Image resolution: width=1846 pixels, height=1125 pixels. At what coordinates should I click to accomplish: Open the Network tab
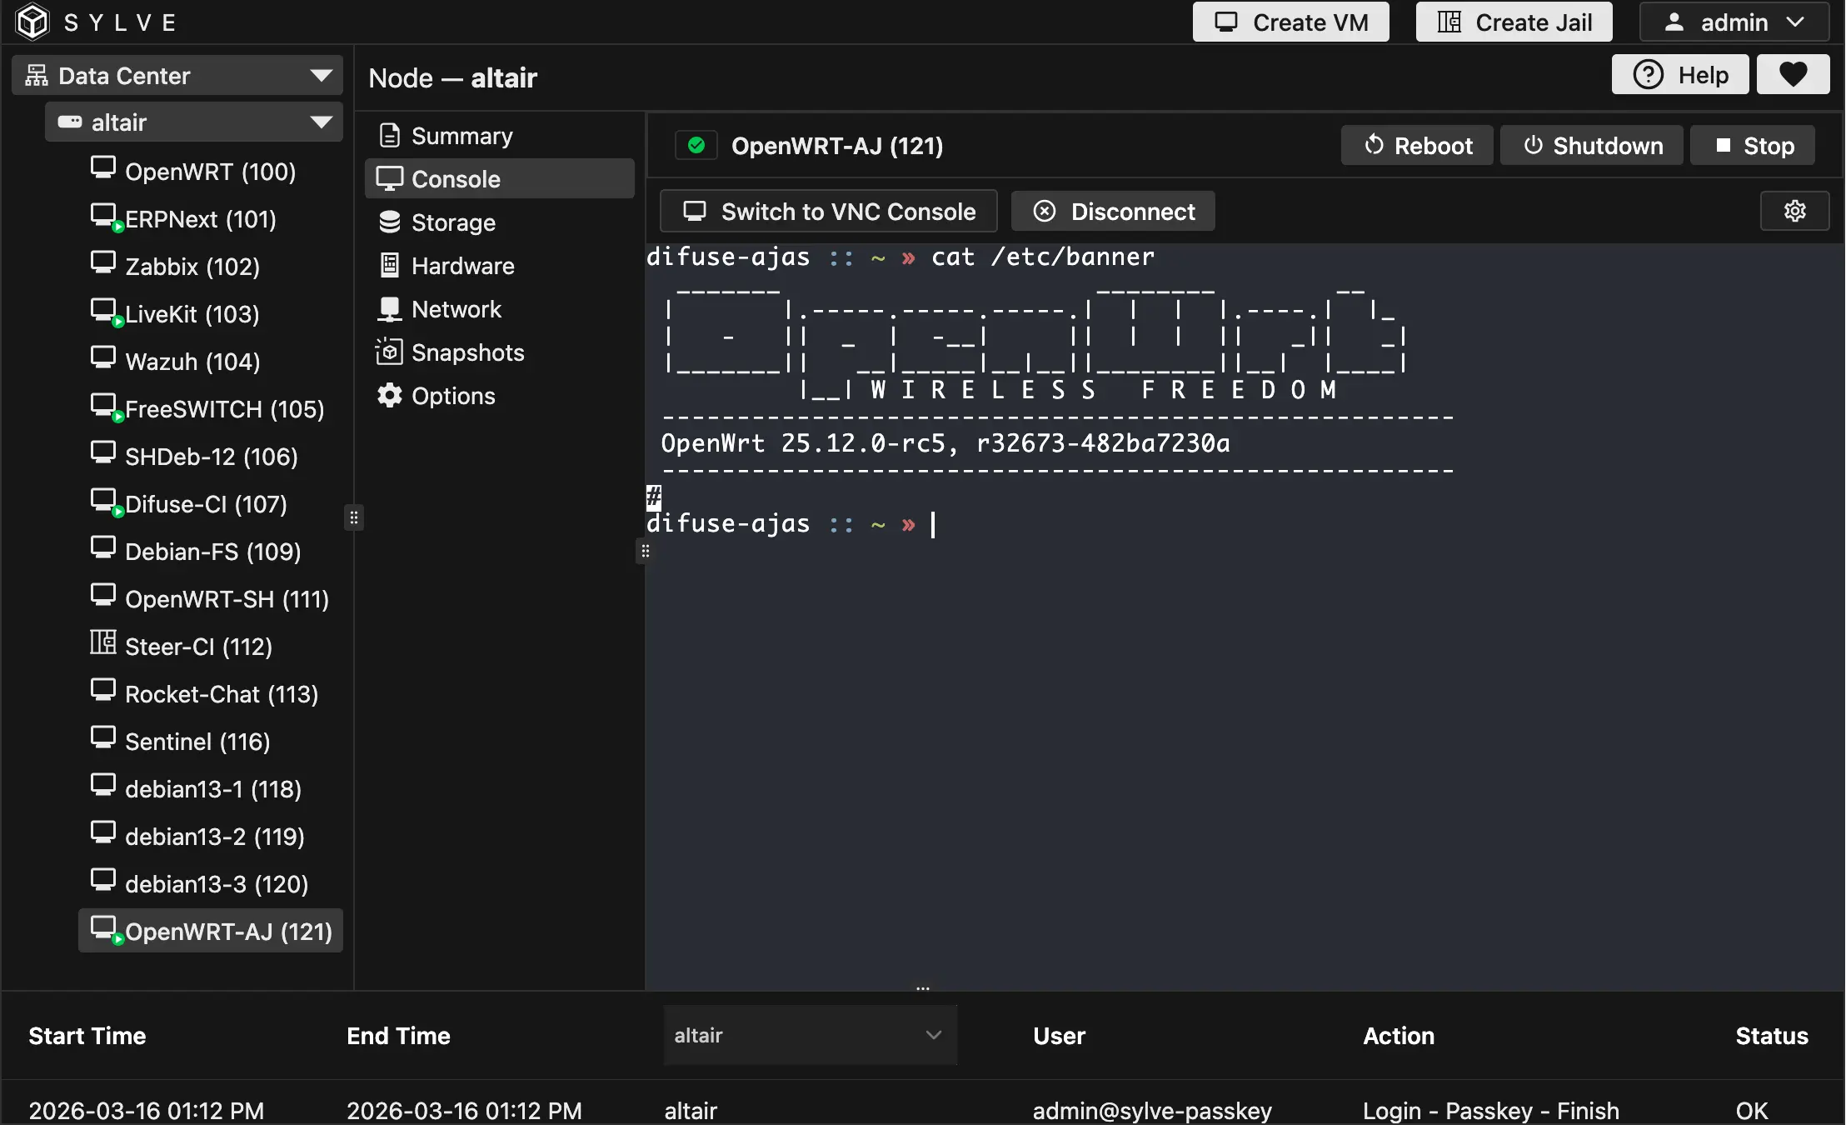[x=456, y=309]
